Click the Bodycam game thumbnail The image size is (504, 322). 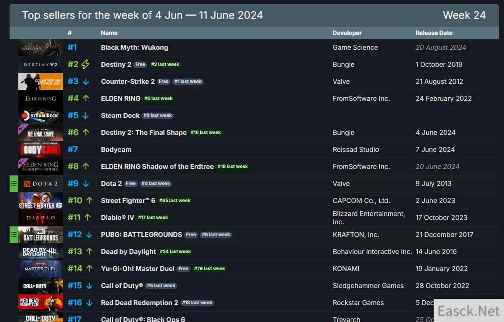click(x=40, y=149)
